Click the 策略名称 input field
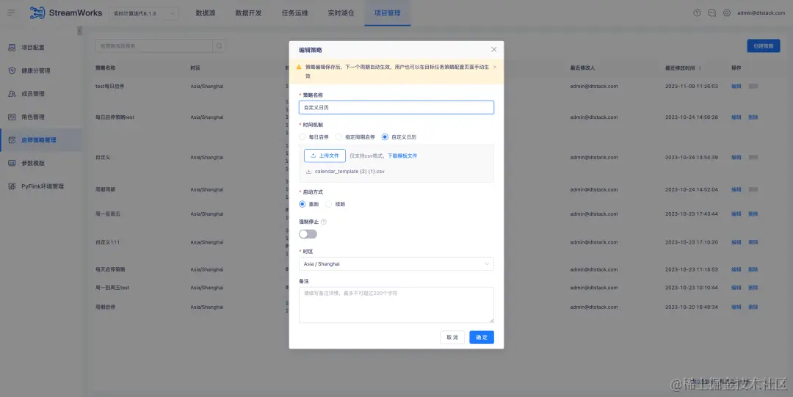Image resolution: width=793 pixels, height=397 pixels. coord(396,108)
